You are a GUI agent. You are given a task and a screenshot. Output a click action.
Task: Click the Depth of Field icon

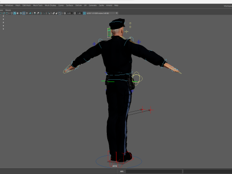[x=44, y=13]
